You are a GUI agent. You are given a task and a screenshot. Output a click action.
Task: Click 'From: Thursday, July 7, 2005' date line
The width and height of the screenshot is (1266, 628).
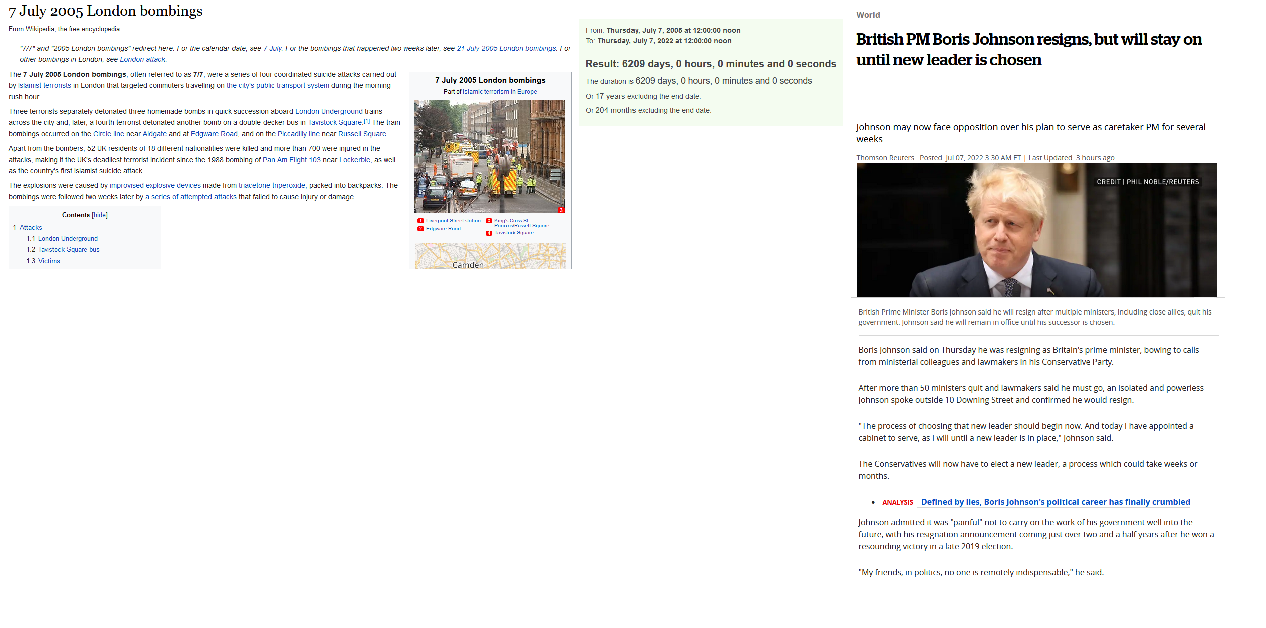(x=663, y=30)
